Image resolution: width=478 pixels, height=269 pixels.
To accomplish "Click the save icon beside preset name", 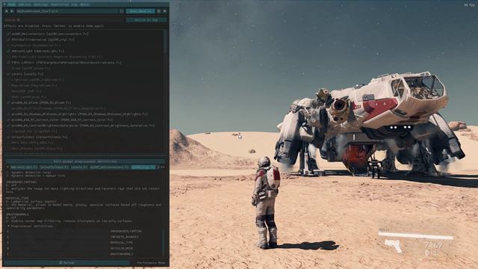I will (x=122, y=11).
